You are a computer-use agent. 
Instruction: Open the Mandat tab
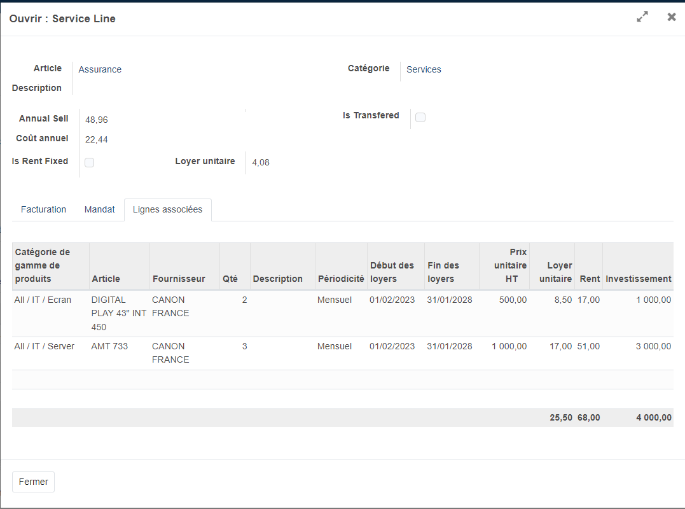100,209
